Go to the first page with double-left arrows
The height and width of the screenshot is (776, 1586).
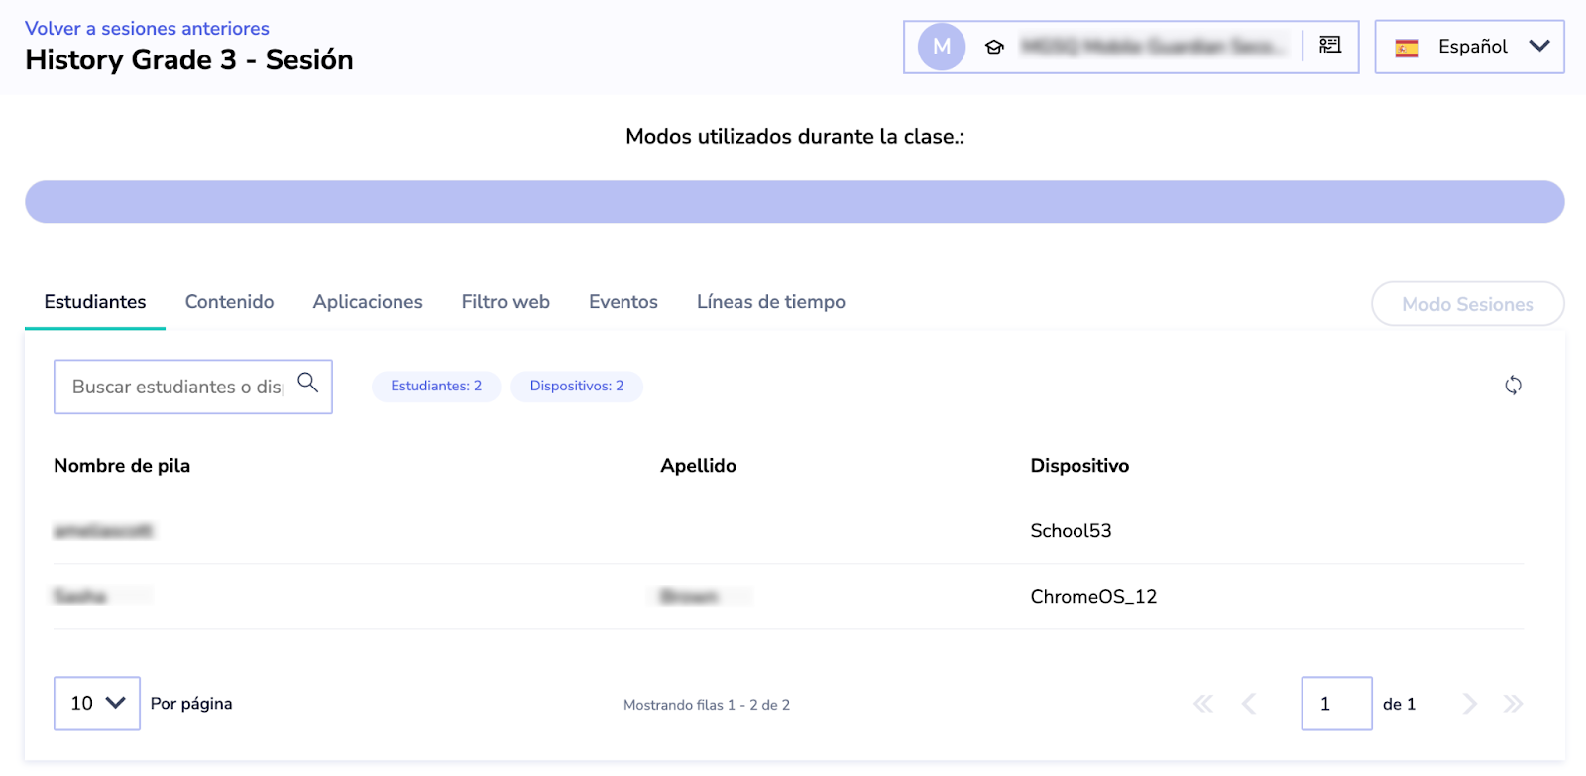pos(1203,704)
